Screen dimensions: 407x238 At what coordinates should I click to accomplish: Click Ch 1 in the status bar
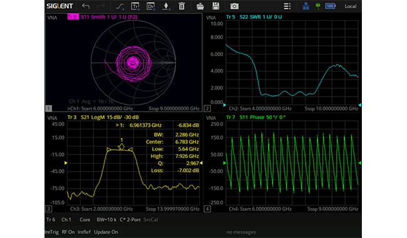[66, 220]
